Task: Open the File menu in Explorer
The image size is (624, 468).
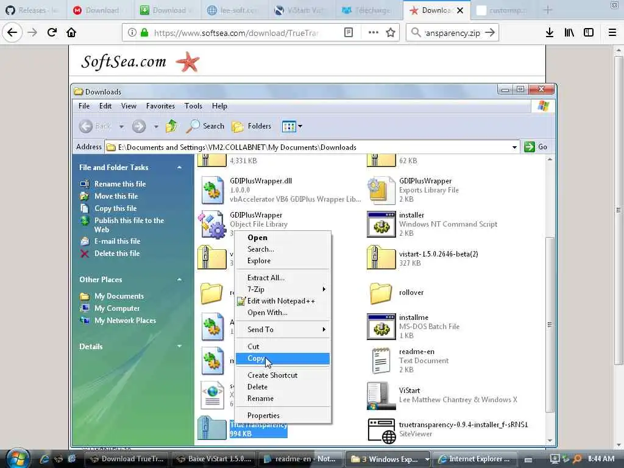Action: (84, 106)
